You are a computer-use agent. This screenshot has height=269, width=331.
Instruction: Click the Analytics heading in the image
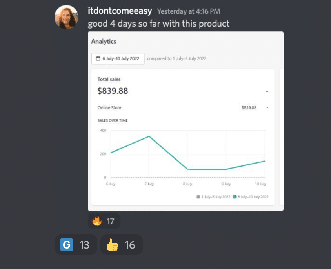click(104, 42)
